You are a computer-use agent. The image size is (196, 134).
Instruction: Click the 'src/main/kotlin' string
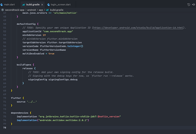click(x=65, y=13)
